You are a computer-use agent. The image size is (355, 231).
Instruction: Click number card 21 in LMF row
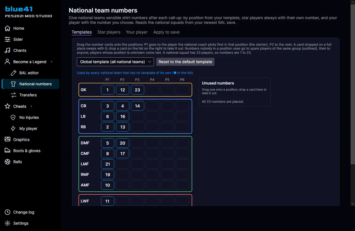pos(108,164)
